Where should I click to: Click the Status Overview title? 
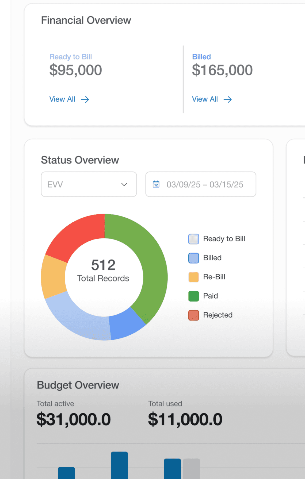coord(80,160)
